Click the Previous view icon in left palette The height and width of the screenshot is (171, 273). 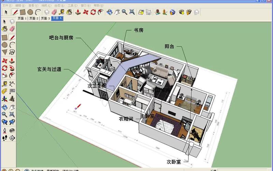tap(4, 122)
